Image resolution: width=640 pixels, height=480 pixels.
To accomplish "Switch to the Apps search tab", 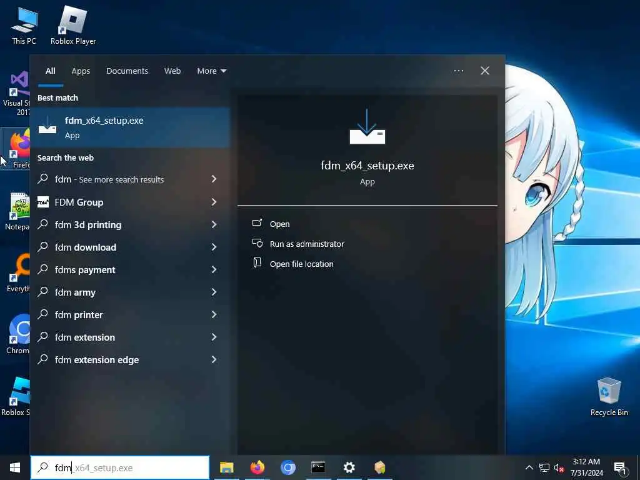I will 81,71.
